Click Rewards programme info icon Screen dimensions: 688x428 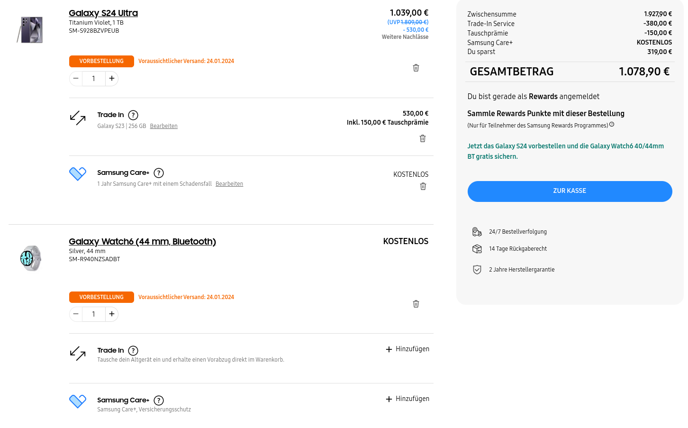point(612,125)
